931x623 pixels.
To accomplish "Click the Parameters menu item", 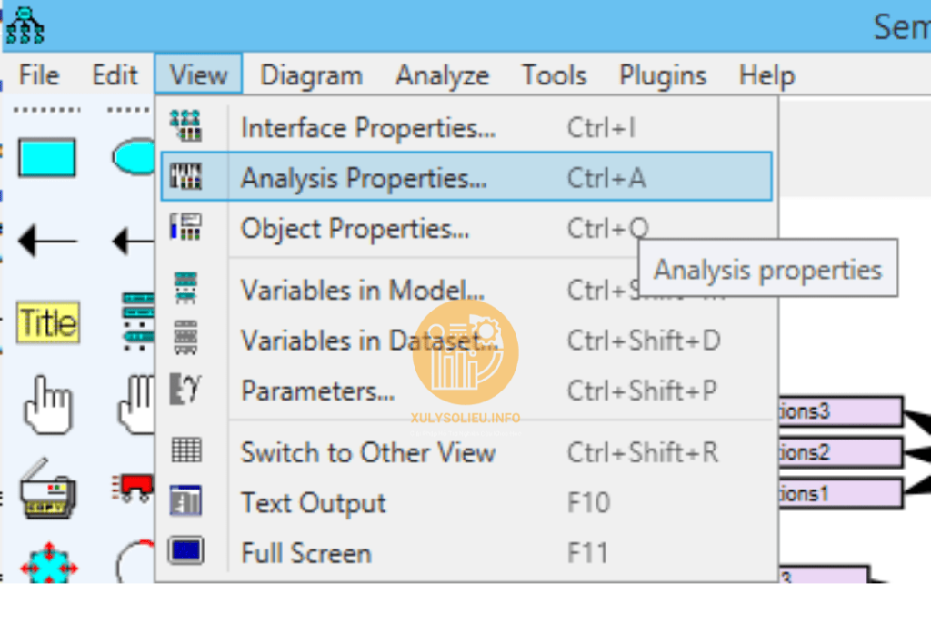I will [x=317, y=391].
